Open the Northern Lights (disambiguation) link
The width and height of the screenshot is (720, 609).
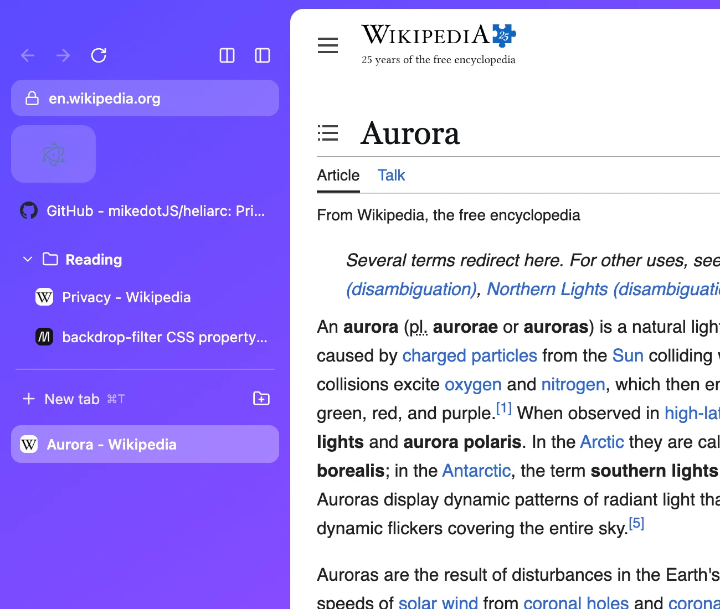click(x=603, y=289)
